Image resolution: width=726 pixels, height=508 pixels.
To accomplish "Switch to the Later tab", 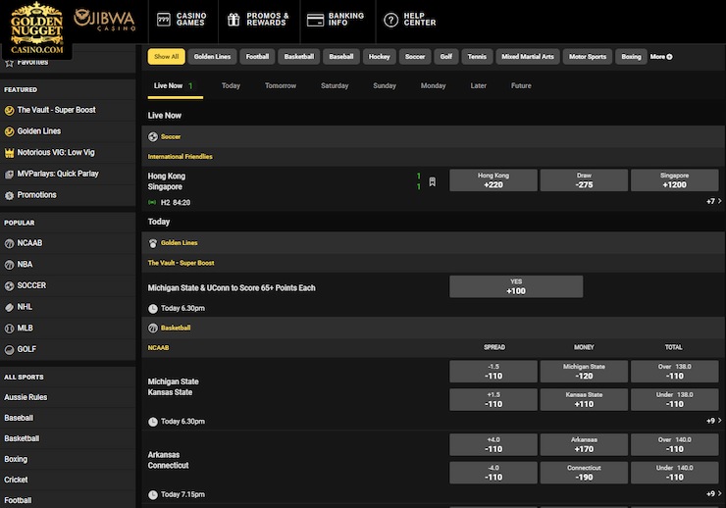I will [479, 86].
